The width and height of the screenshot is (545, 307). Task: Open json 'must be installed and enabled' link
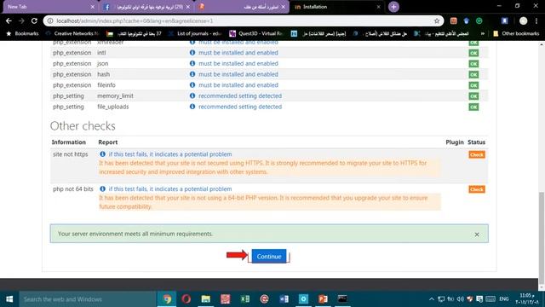point(238,63)
